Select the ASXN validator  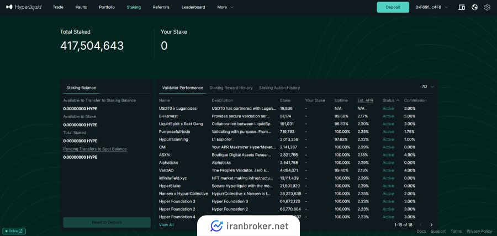[x=164, y=155]
